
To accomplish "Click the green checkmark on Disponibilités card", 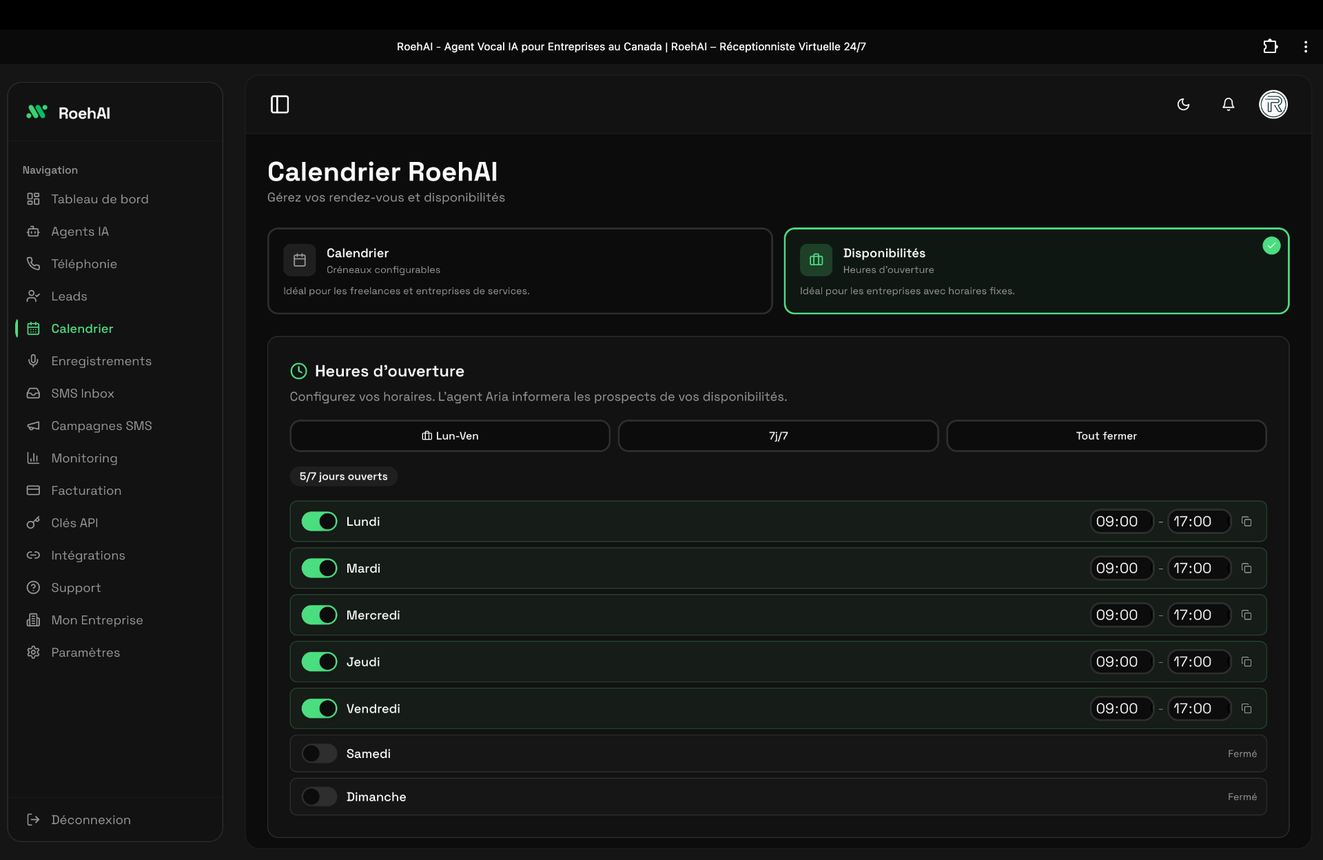I will click(1271, 245).
